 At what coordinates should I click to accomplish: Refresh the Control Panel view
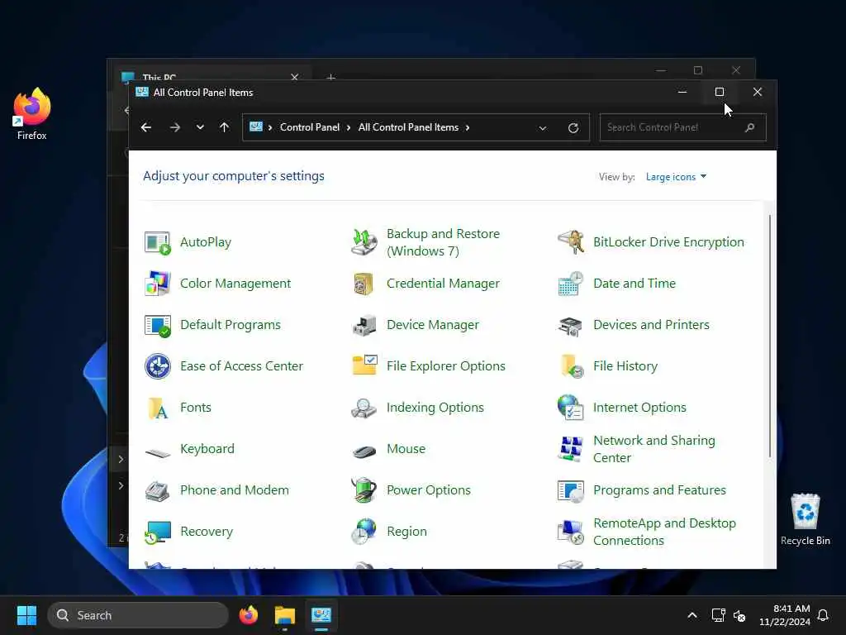573,128
